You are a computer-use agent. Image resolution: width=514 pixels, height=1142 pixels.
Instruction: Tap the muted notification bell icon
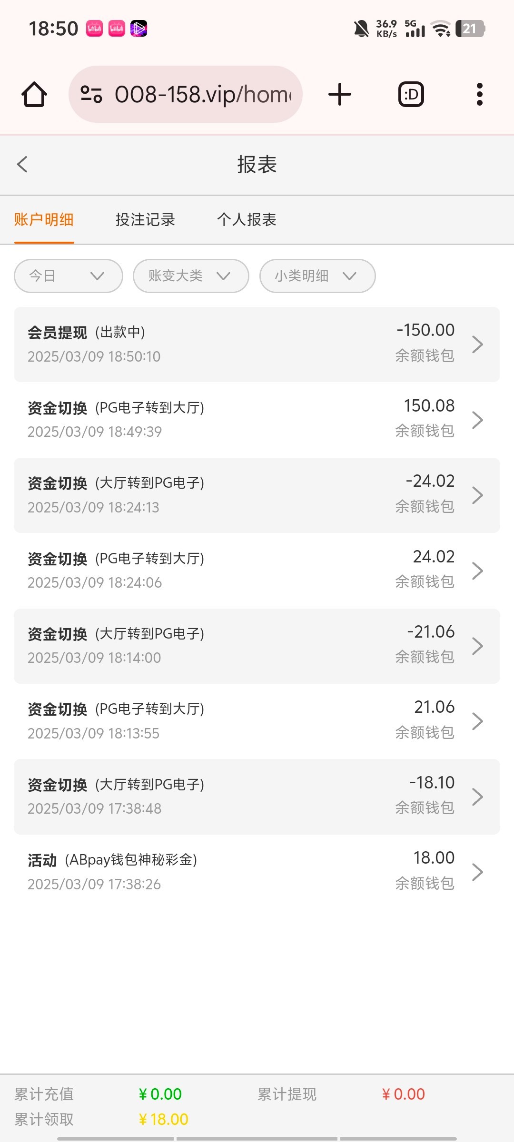click(x=361, y=29)
